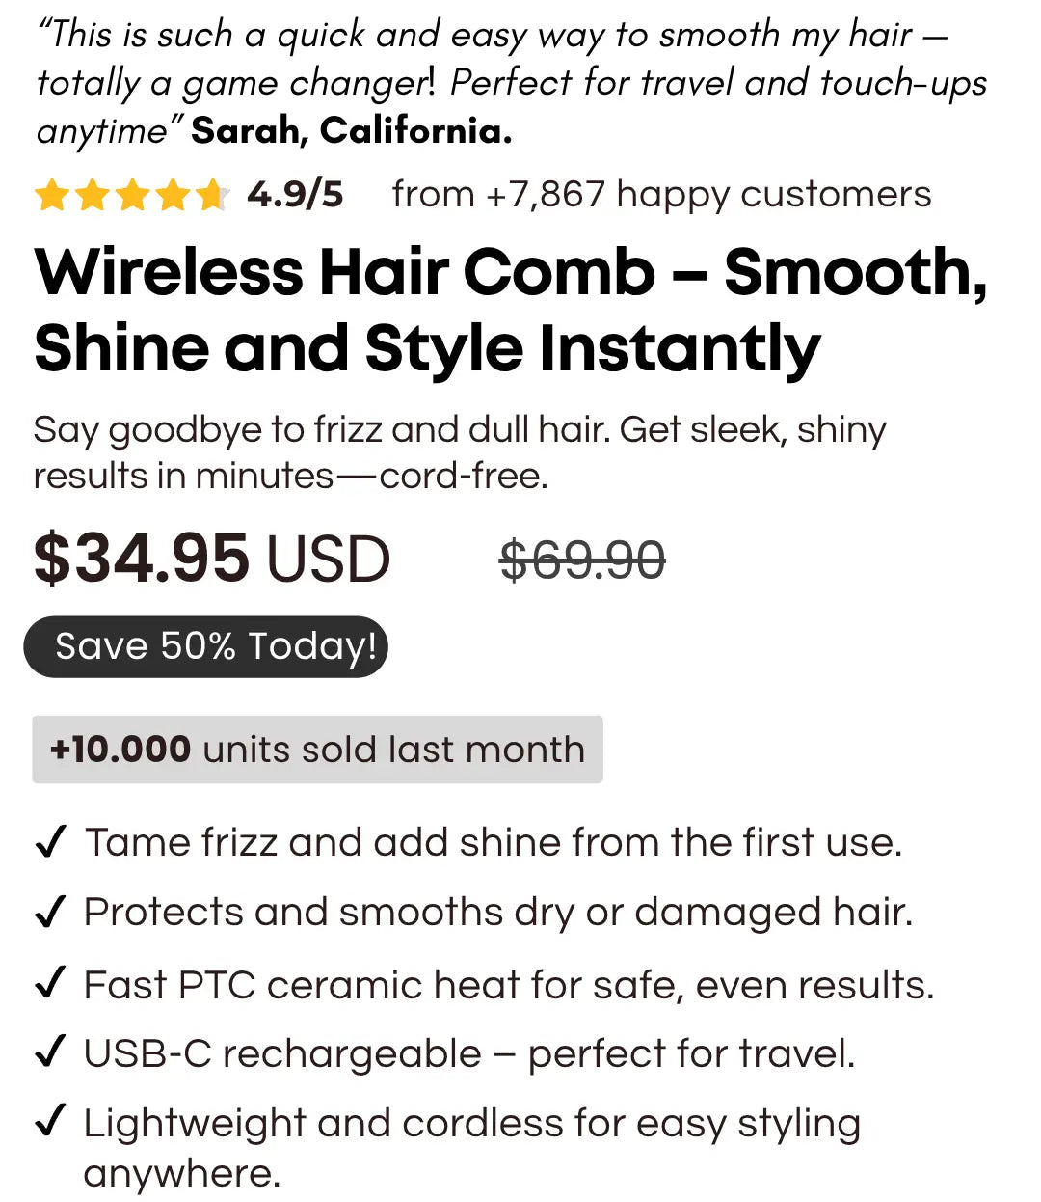Click the "Tame frizz and add shine" benefit
This screenshot has width=1041, height=1202.
click(494, 842)
